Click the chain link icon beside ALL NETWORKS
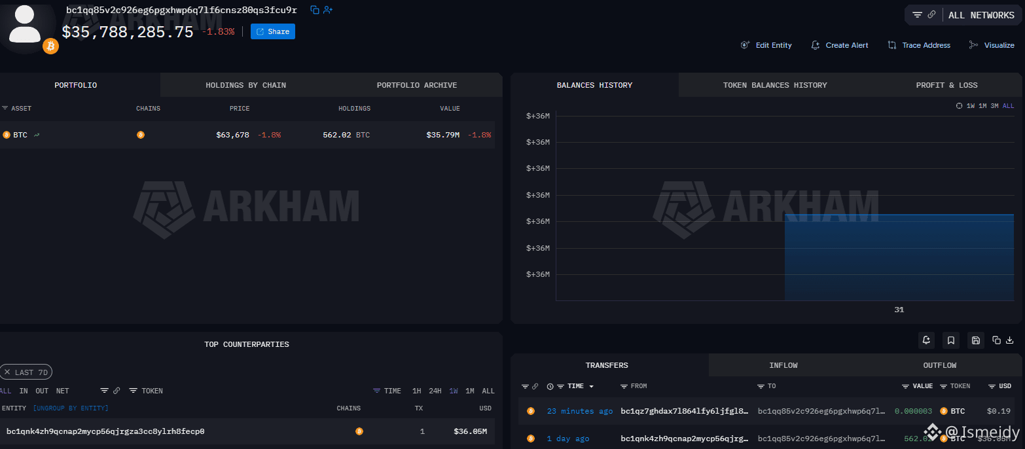 931,15
